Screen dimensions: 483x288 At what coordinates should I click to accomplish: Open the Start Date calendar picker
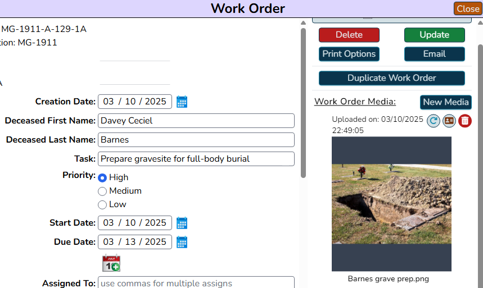pyautogui.click(x=182, y=223)
